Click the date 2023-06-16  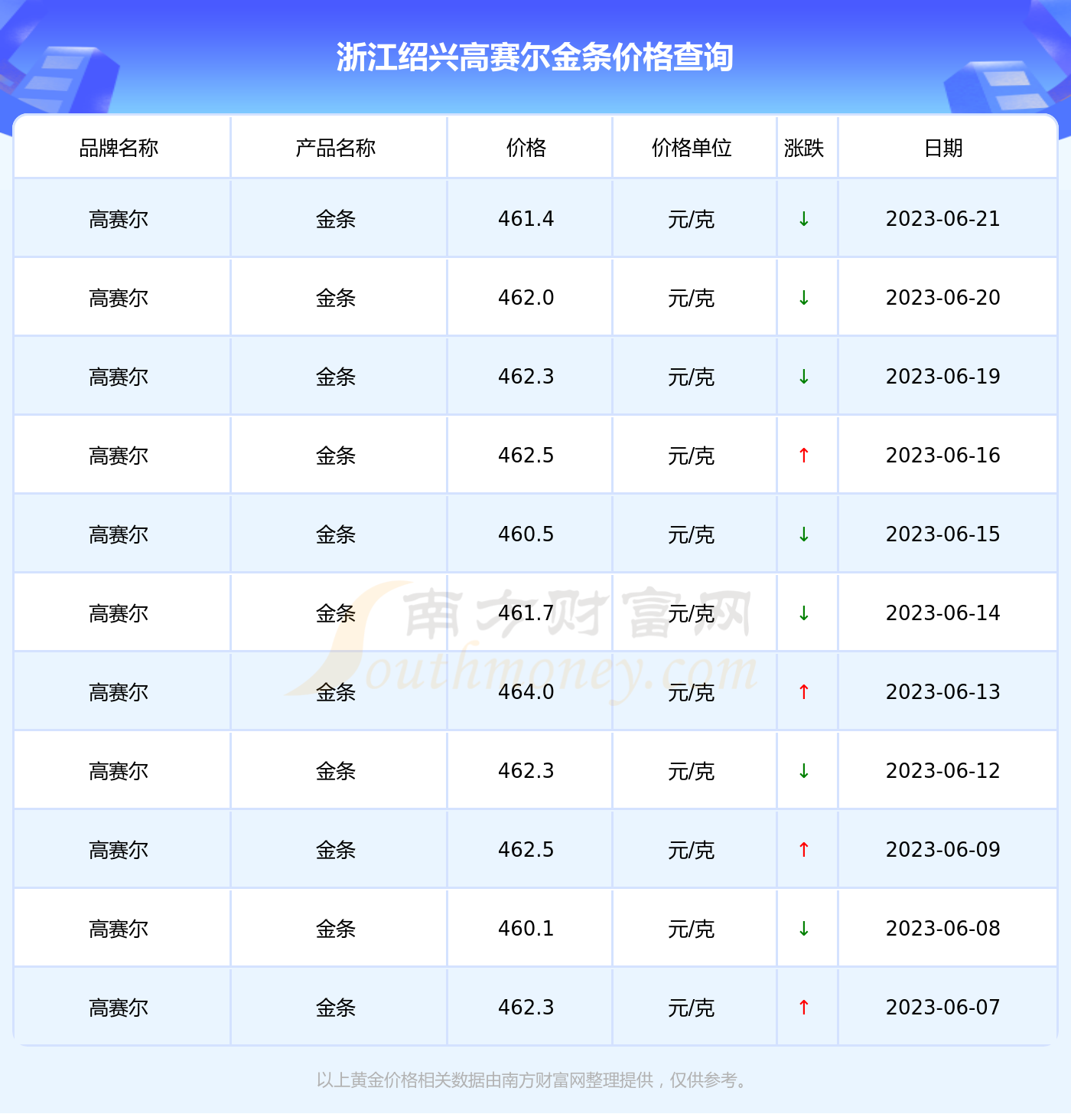(x=943, y=456)
